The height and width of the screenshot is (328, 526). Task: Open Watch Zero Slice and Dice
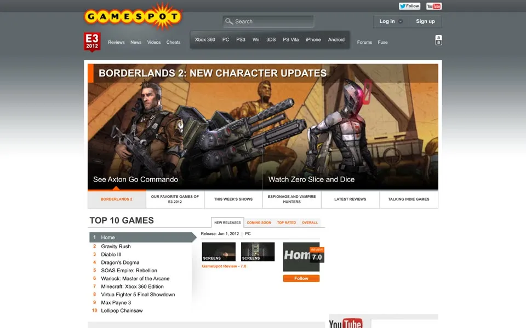[311, 179]
